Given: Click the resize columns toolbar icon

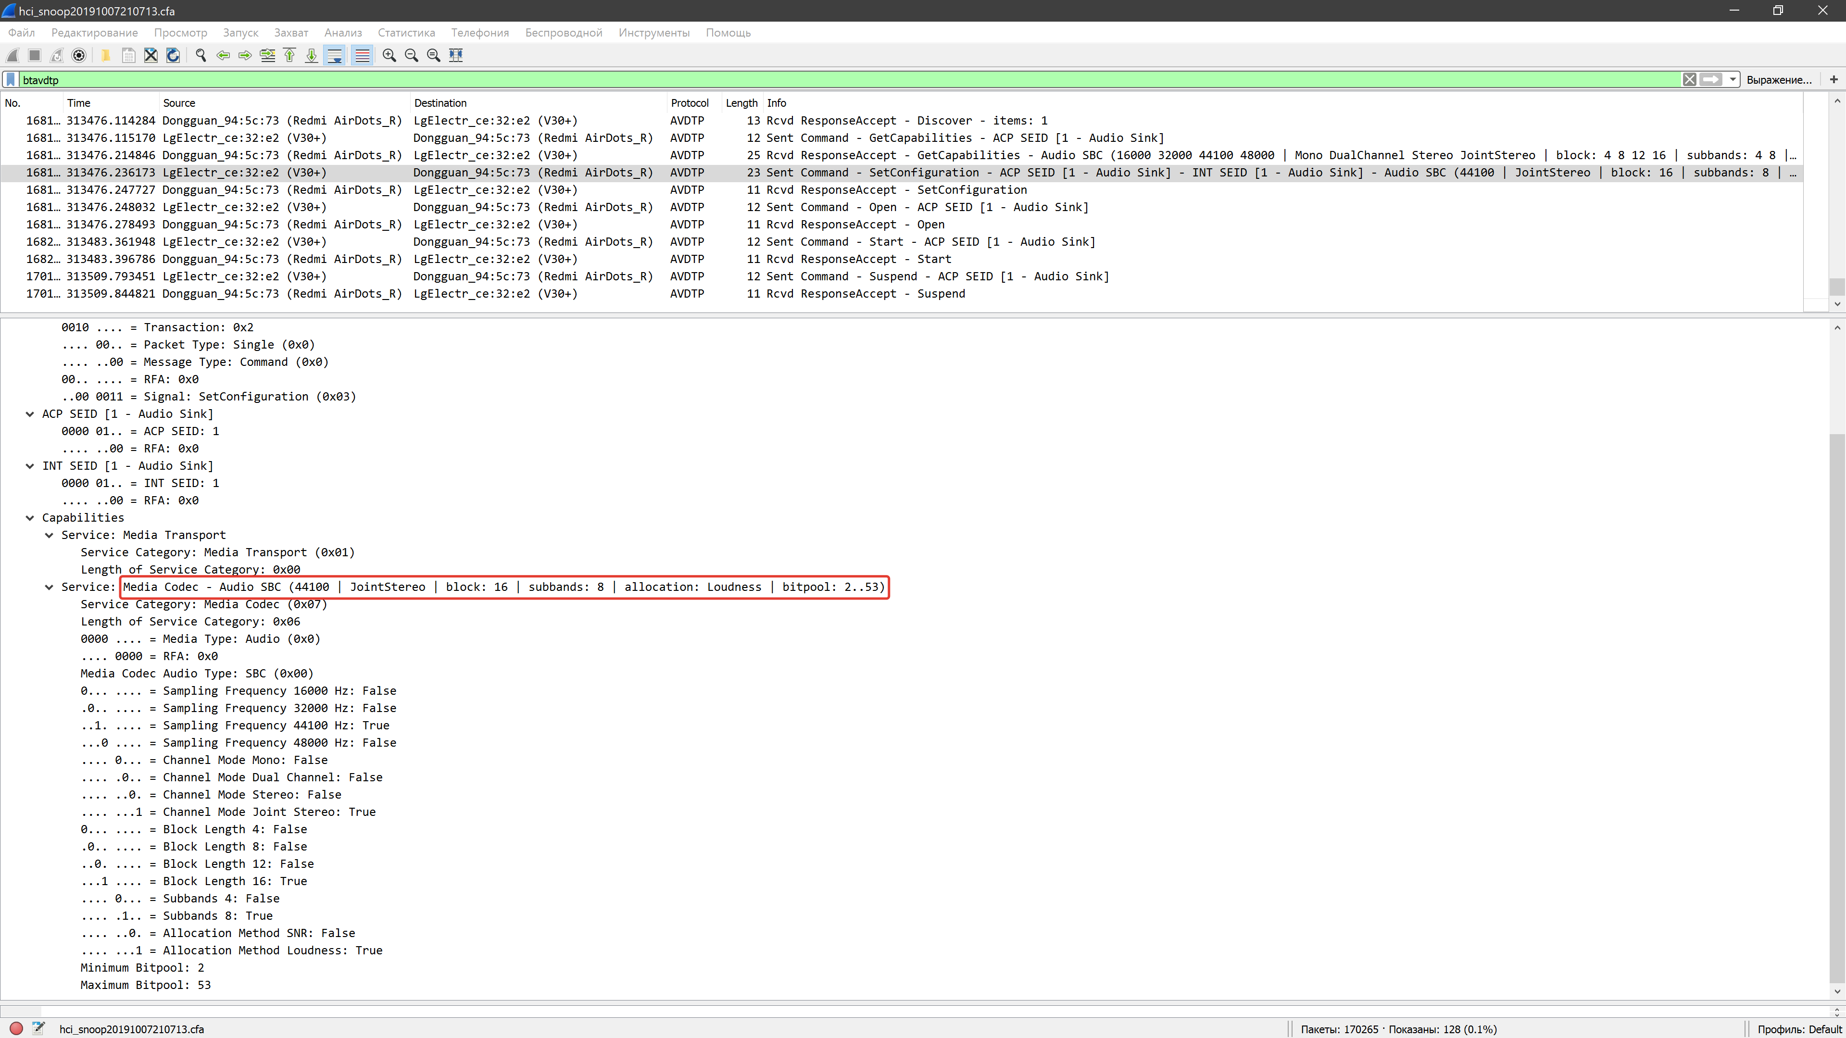Looking at the screenshot, I should (456, 55).
